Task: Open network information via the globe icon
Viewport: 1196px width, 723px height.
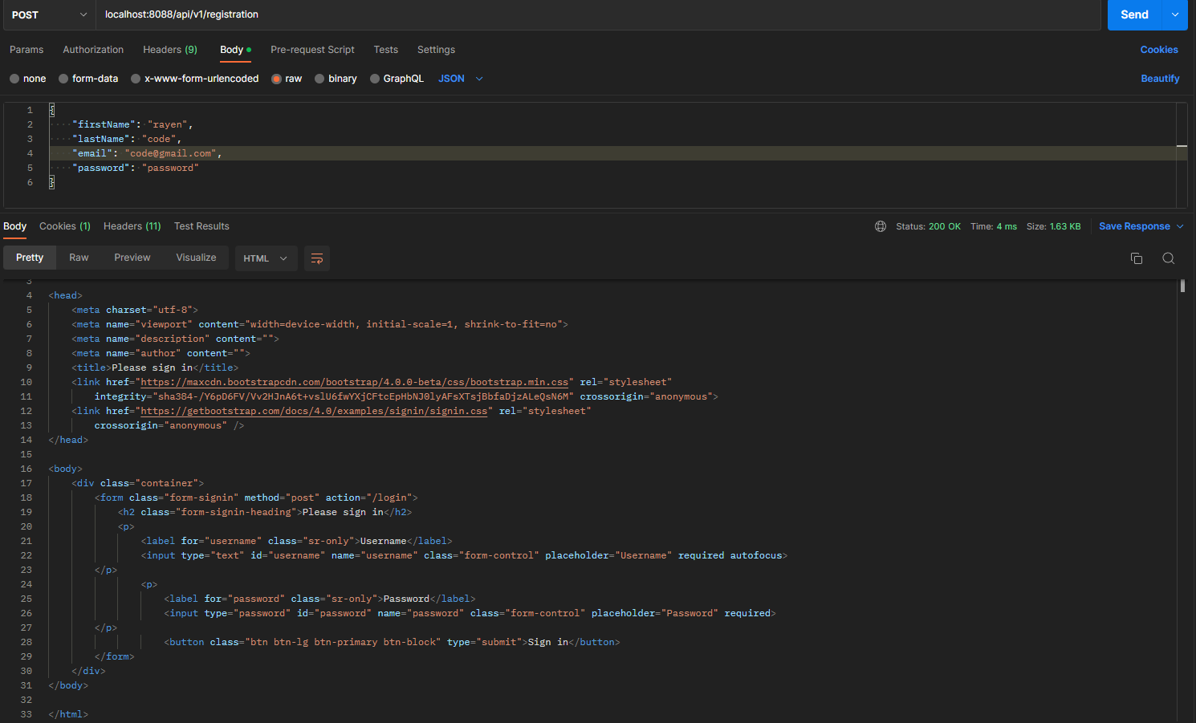Action: coord(881,226)
